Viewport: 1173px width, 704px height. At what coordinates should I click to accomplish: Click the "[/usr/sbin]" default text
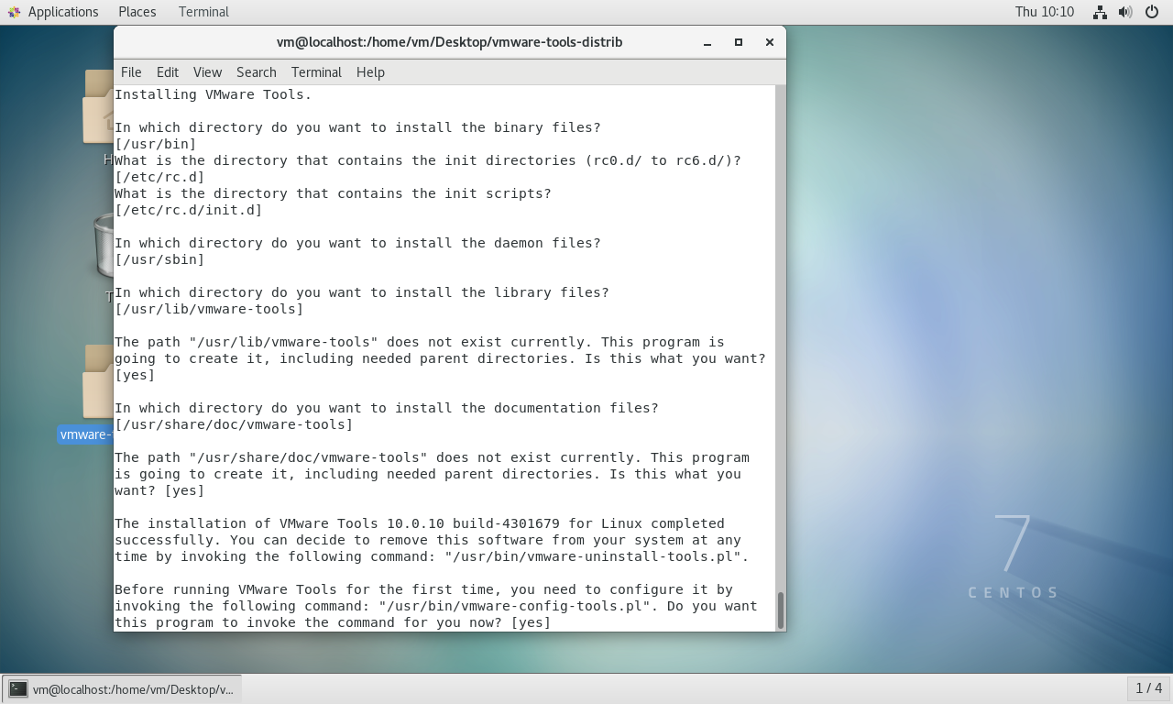point(159,259)
